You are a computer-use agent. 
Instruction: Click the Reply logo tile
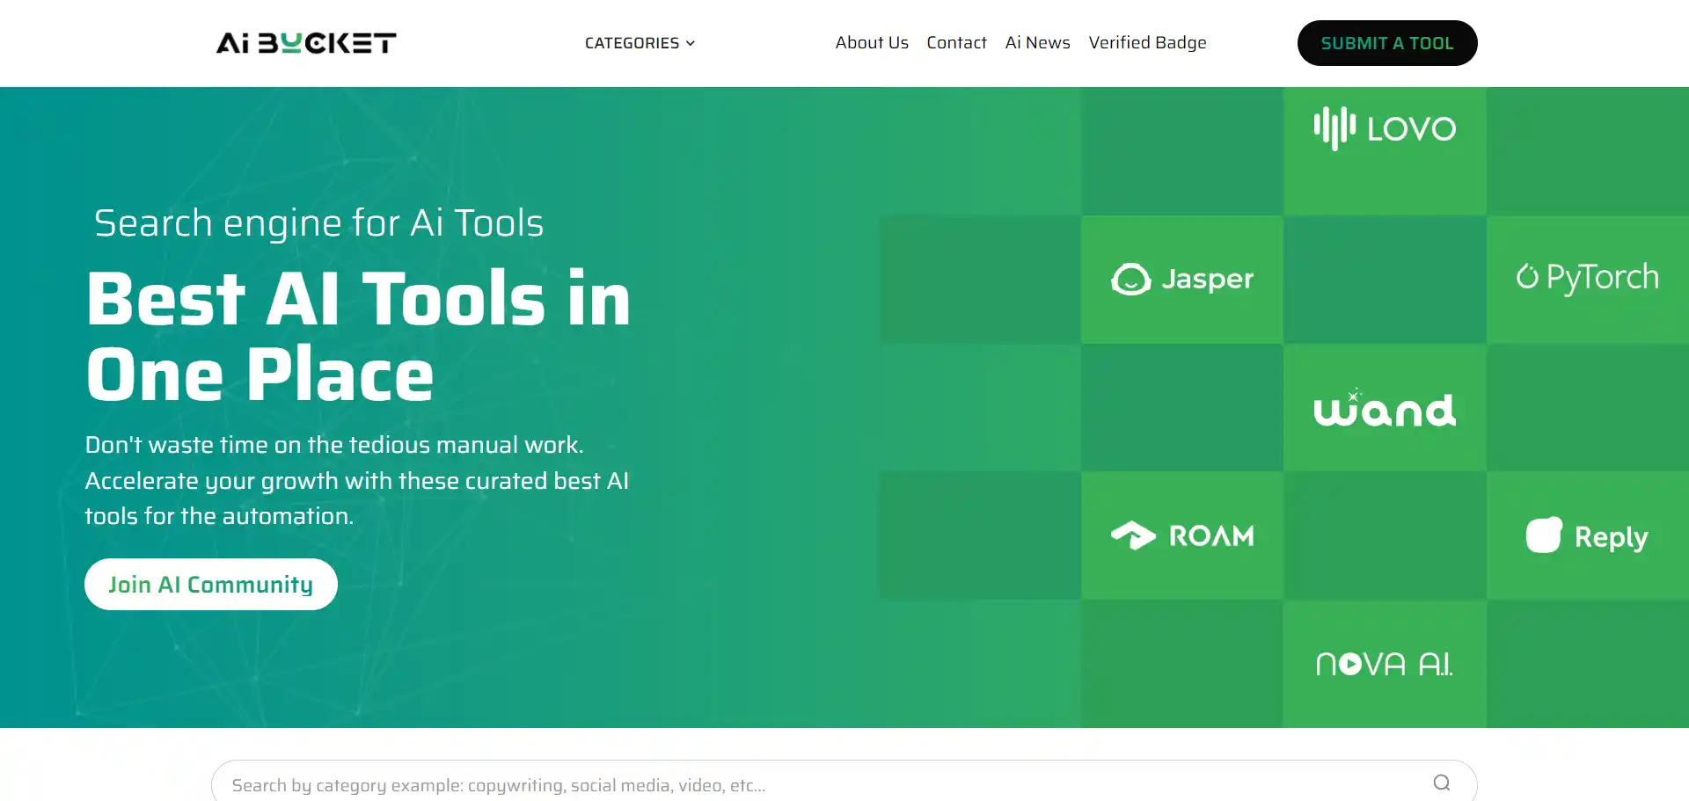tap(1588, 535)
